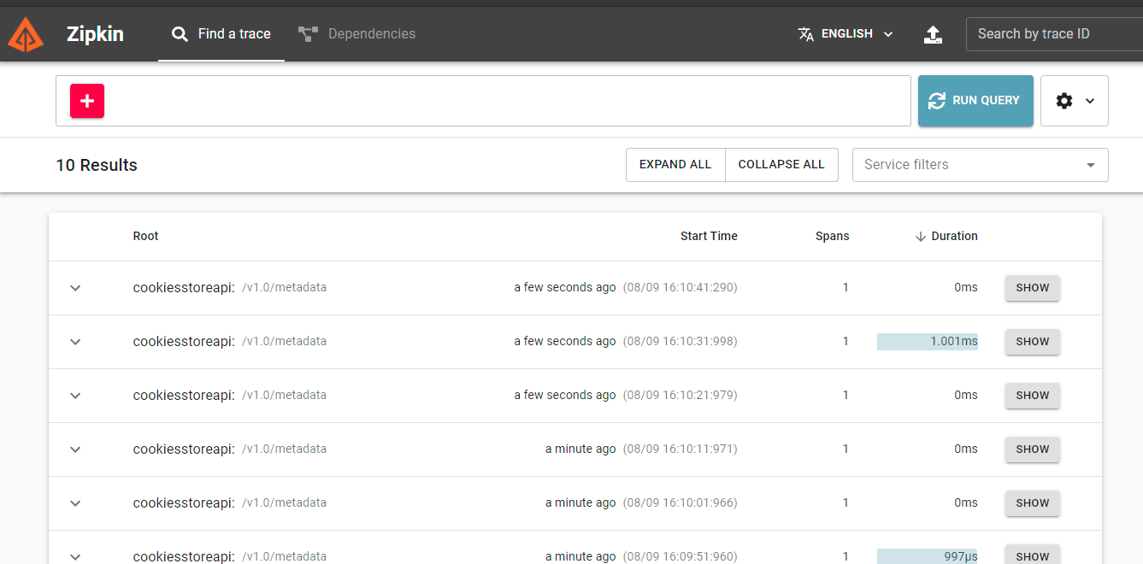Viewport: 1143px width, 564px height.
Task: Click the EXPAND ALL button
Action: (675, 165)
